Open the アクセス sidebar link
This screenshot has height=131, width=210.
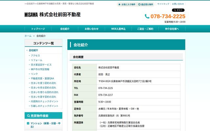coord(35,55)
